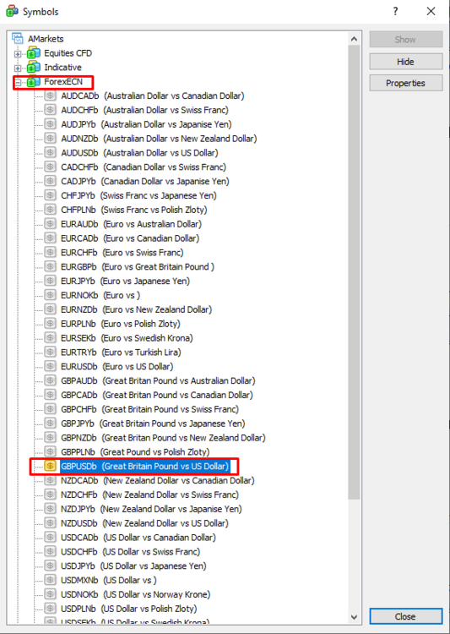Viewport: 450px width, 634px height.
Task: Select GBPNZDb Great Britan Pound vs New Zealand Dollar
Action: tap(163, 438)
